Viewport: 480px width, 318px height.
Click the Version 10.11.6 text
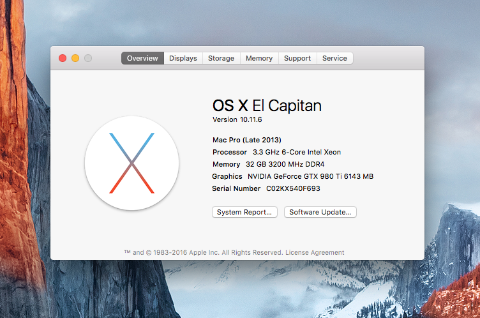point(237,119)
